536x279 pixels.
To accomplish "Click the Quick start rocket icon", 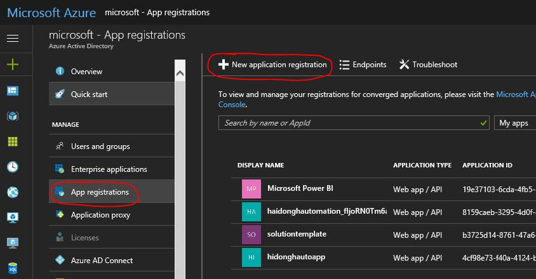I will 60,94.
